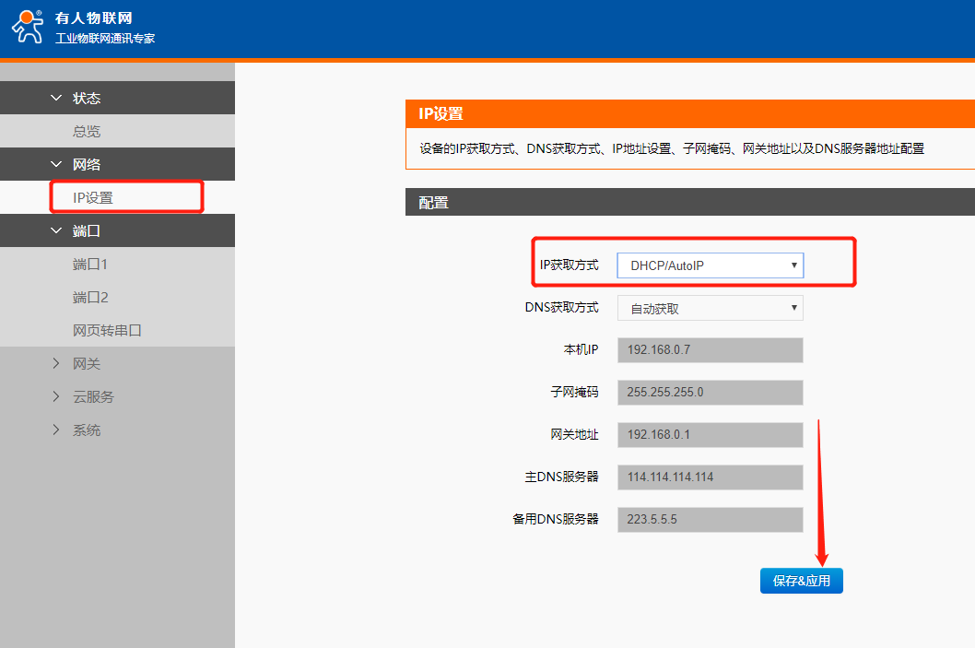975x648 pixels.
Task: Collapse the 状态 section chevron
Action: [57, 98]
